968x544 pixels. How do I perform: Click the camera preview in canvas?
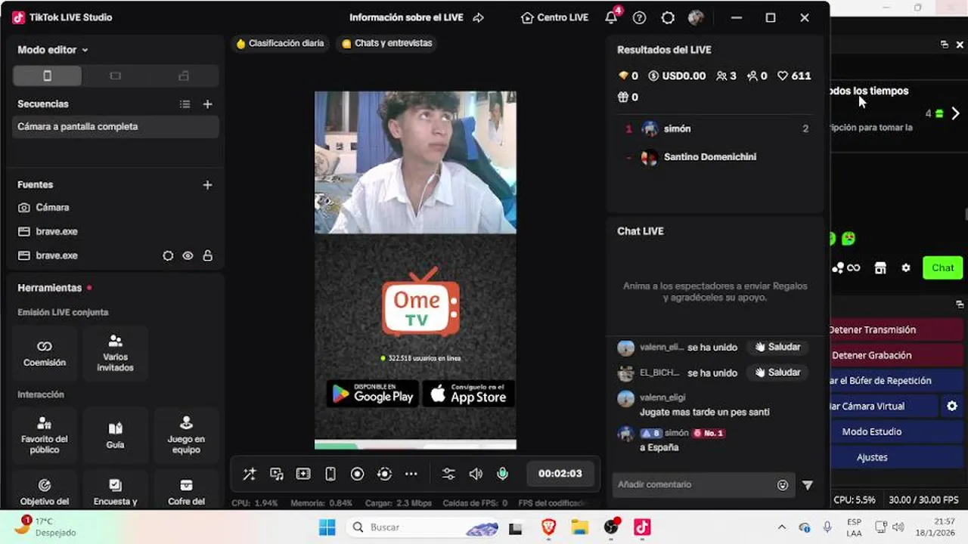pos(415,162)
